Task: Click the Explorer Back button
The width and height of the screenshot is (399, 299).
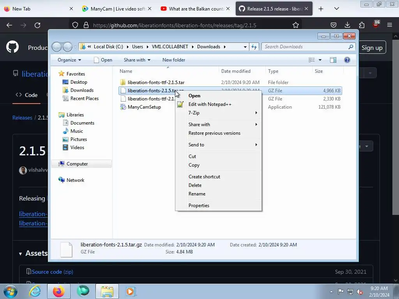Action: pyautogui.click(x=57, y=47)
